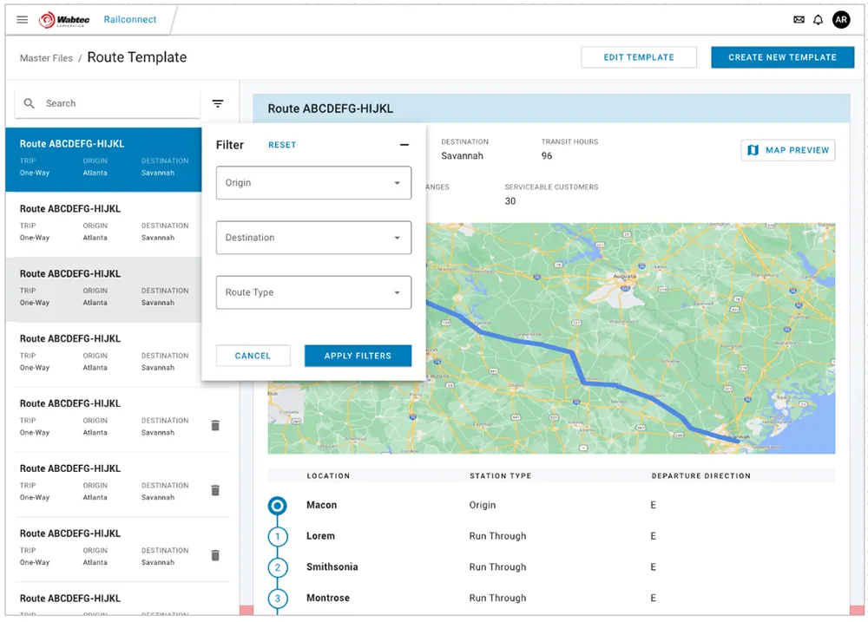Delete the fifth route with trash icon

(215, 426)
